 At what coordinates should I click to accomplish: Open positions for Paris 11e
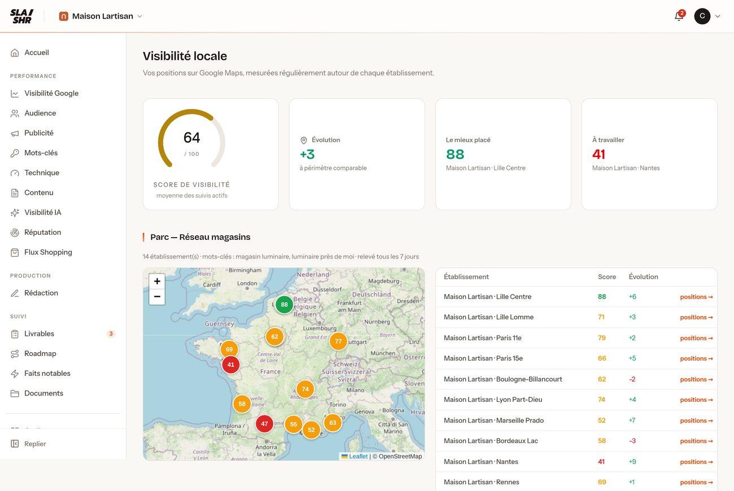click(x=696, y=338)
